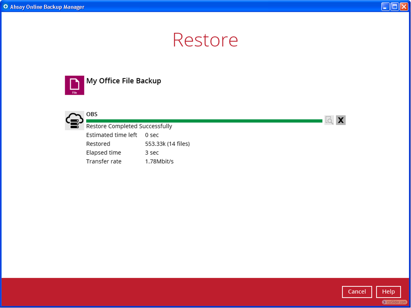Click the OBS cloud server icon

(x=74, y=120)
